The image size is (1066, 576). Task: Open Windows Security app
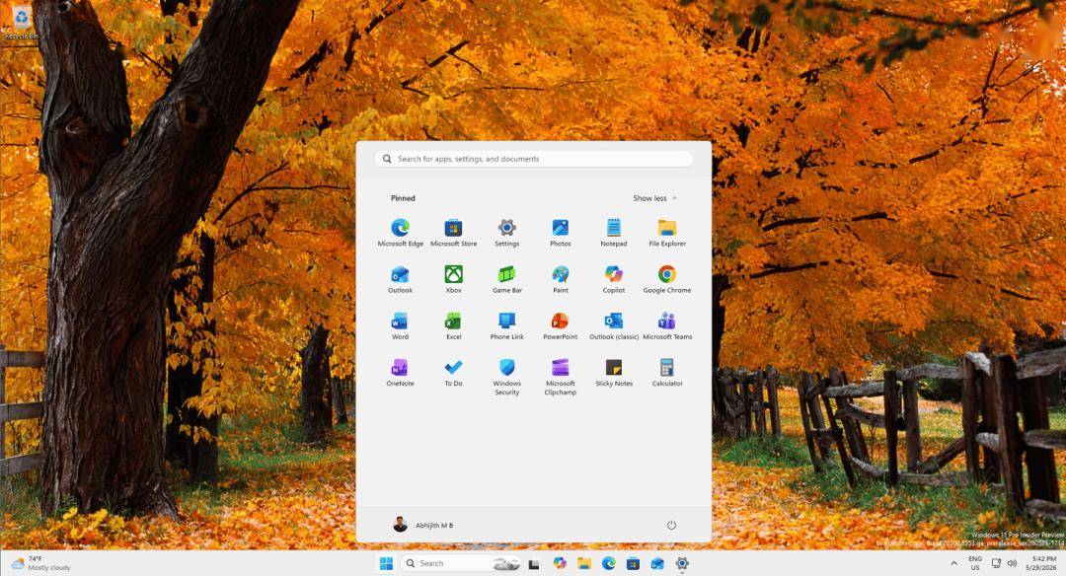(x=507, y=377)
